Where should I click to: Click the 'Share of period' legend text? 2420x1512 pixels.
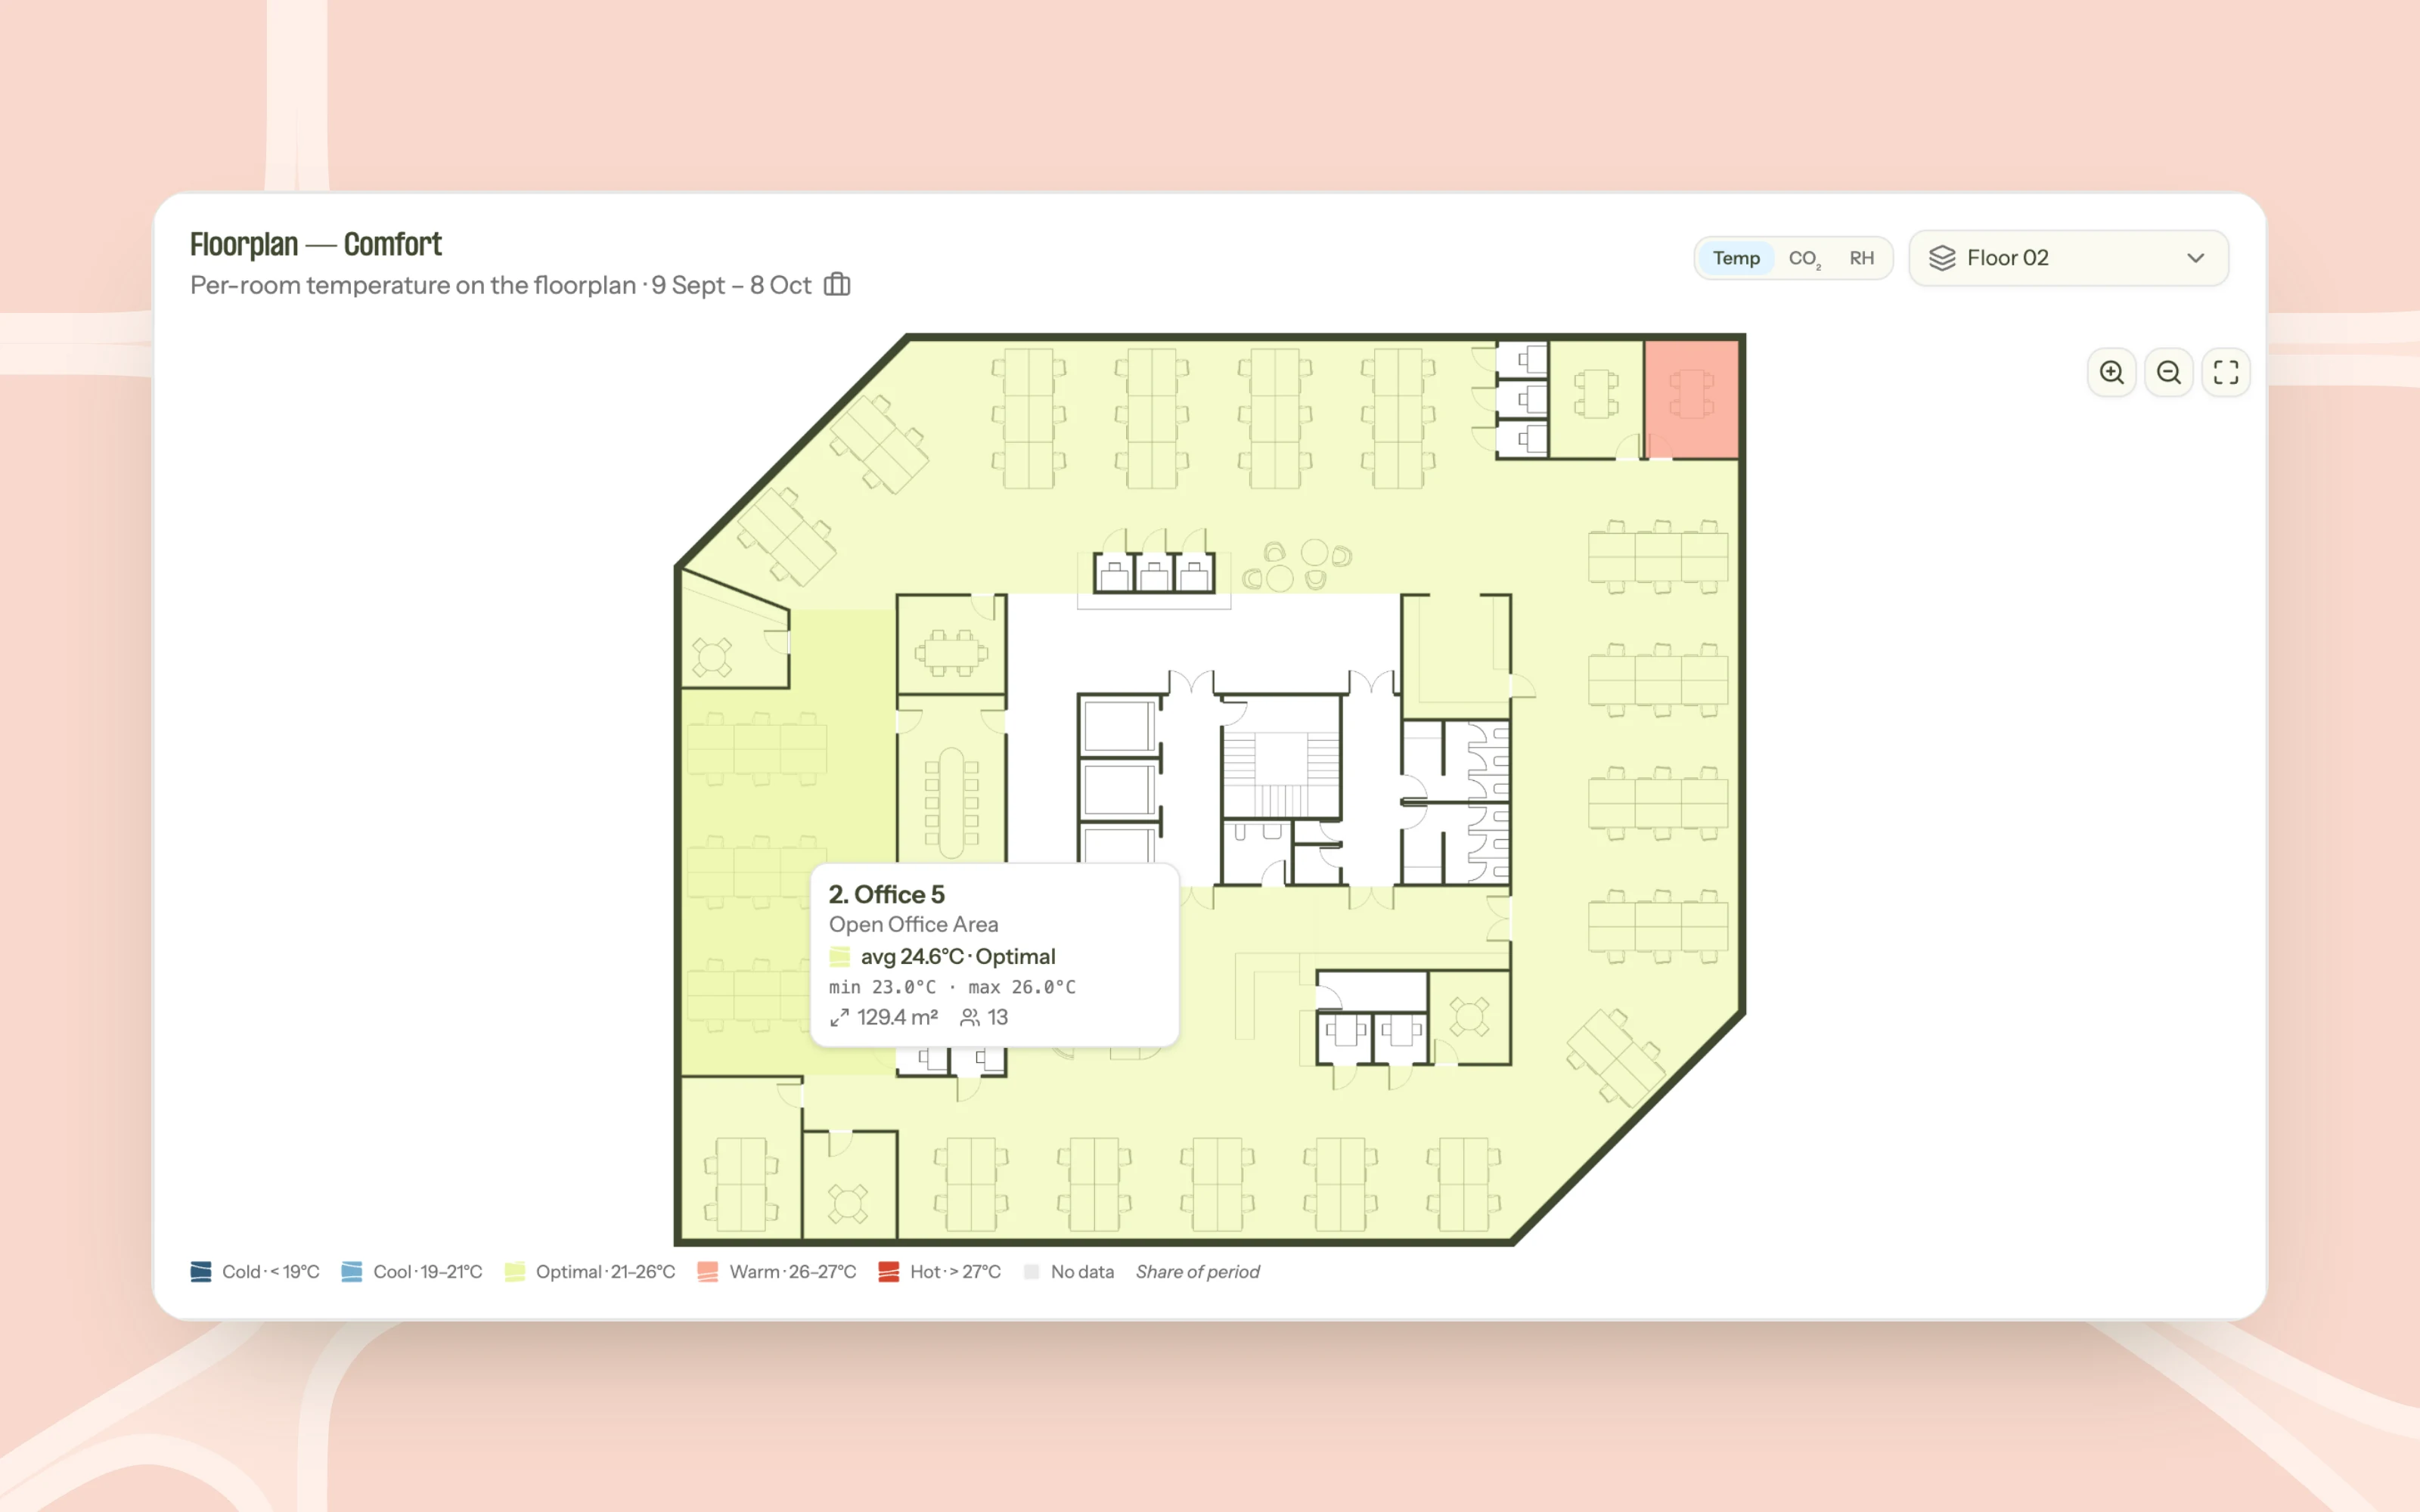pyautogui.click(x=1197, y=1271)
